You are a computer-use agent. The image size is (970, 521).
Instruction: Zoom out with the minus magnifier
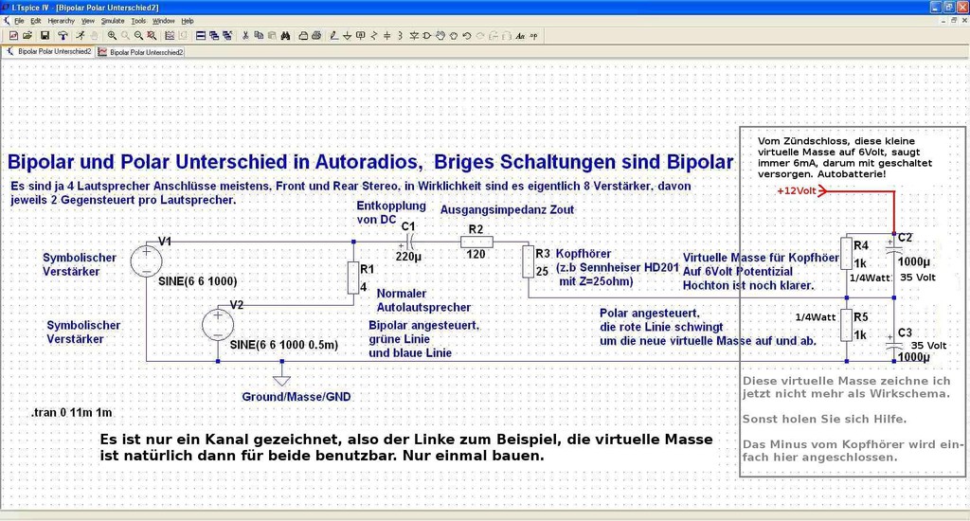coord(138,36)
